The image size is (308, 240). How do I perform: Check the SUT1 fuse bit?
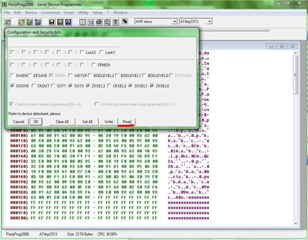[x=53, y=86]
